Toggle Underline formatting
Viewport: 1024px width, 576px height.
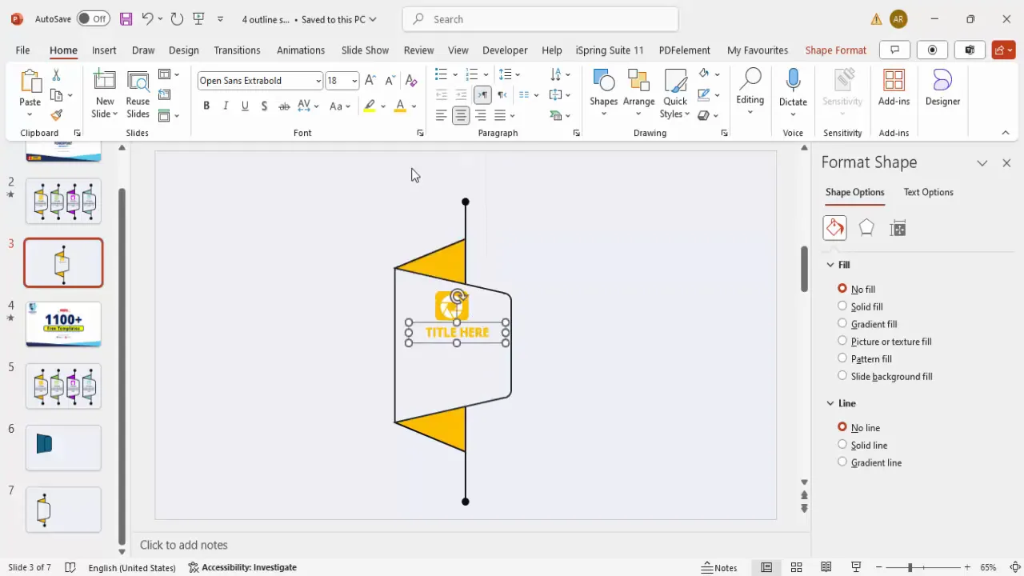pos(245,106)
